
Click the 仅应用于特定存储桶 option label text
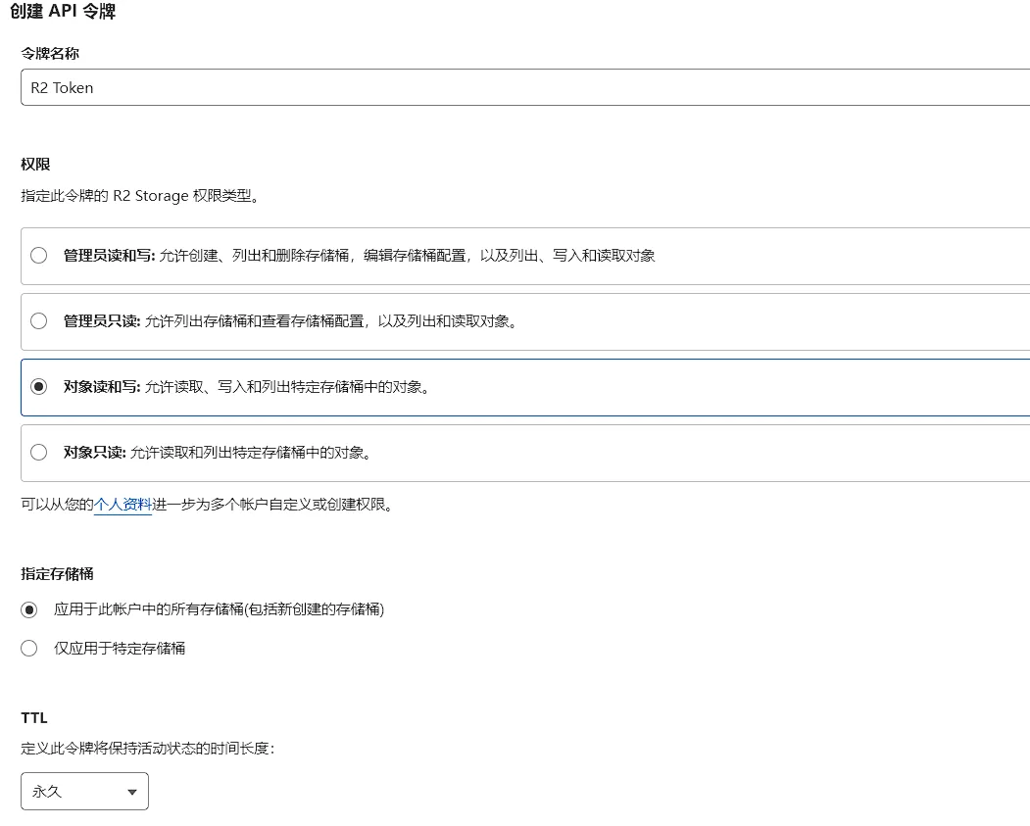click(x=120, y=648)
